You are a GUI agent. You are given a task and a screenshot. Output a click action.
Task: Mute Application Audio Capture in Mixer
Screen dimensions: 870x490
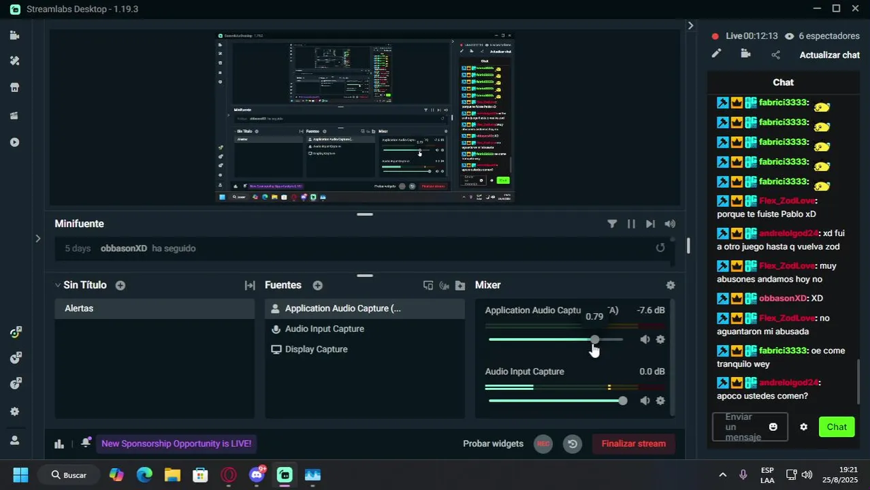pyautogui.click(x=645, y=339)
